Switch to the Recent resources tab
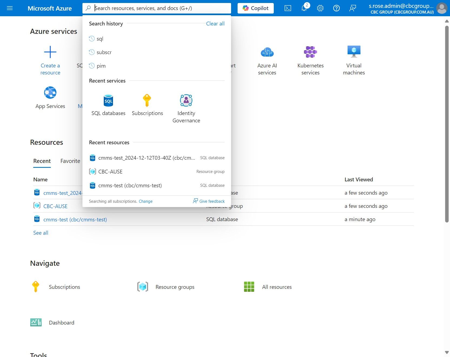 pos(42,161)
